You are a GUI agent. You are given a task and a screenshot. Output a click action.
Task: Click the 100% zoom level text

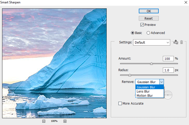(54, 121)
